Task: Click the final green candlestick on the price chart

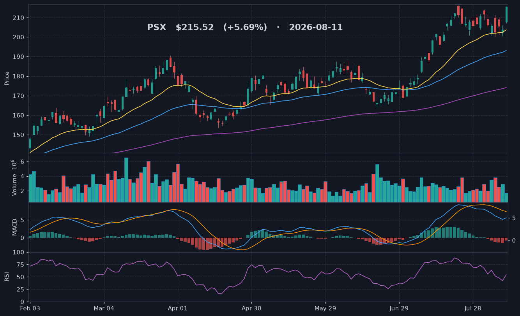Action: tap(506, 14)
